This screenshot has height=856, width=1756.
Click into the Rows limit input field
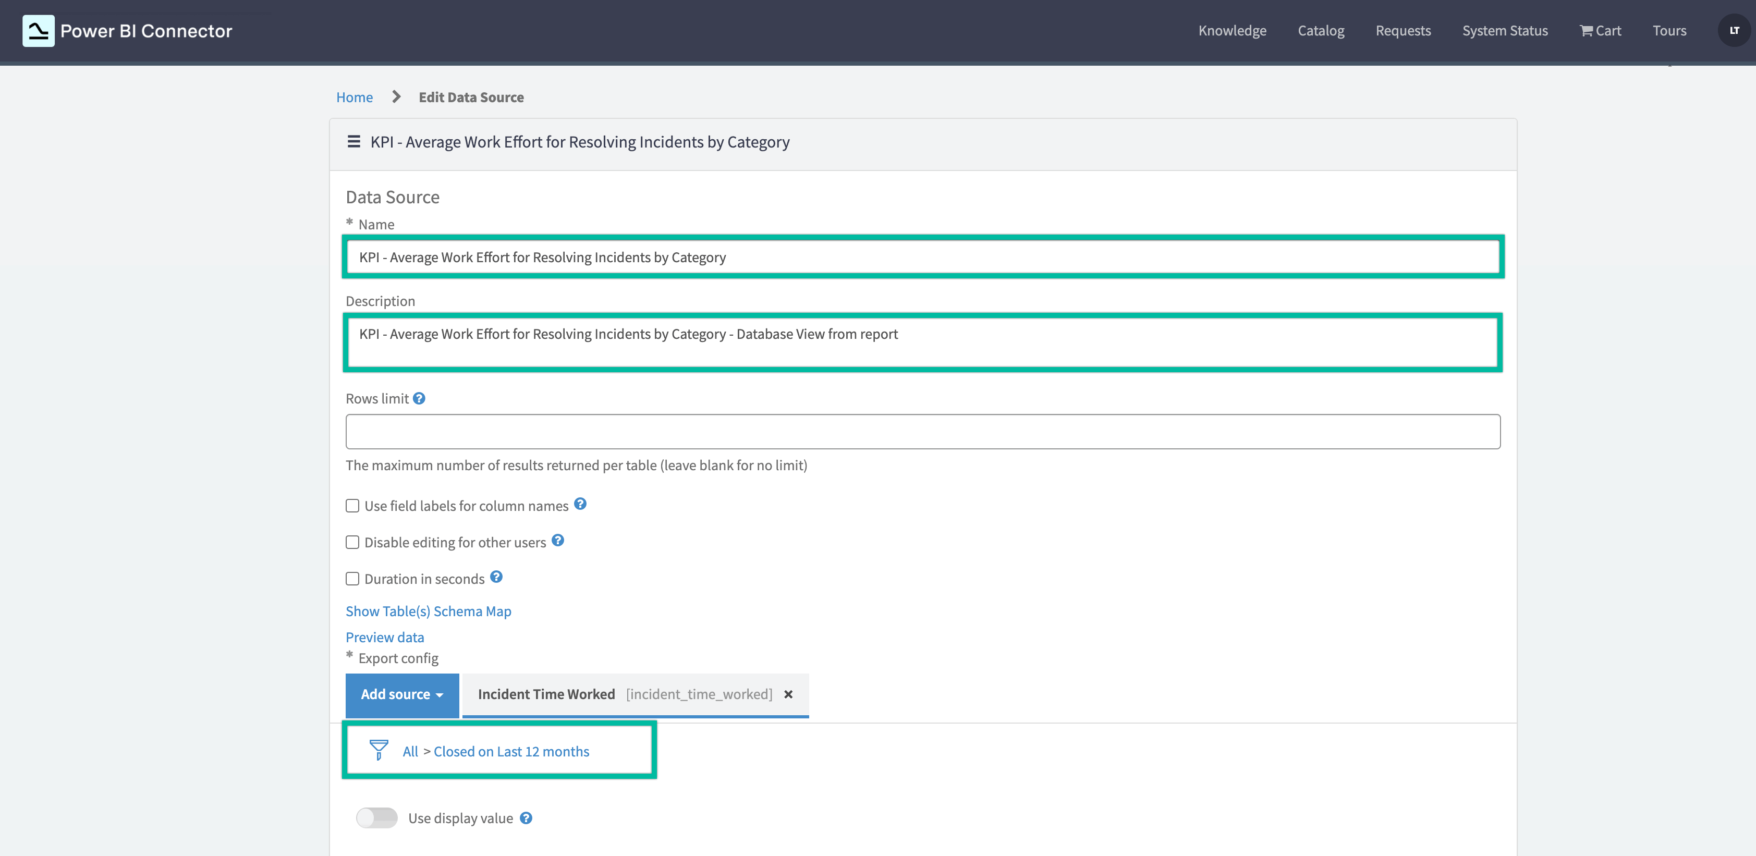click(922, 432)
